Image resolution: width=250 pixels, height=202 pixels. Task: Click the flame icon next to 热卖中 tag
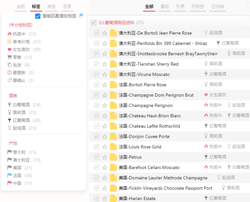(x=9, y=34)
